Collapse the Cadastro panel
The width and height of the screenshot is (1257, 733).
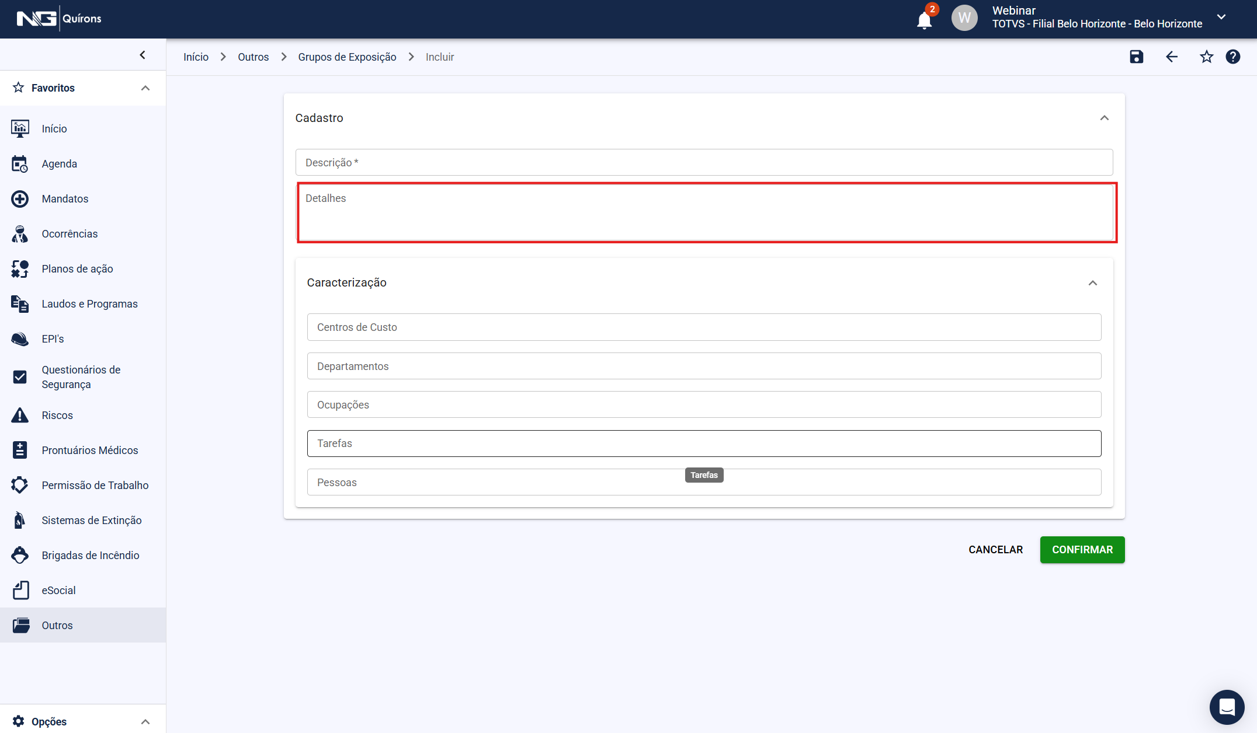pos(1104,118)
